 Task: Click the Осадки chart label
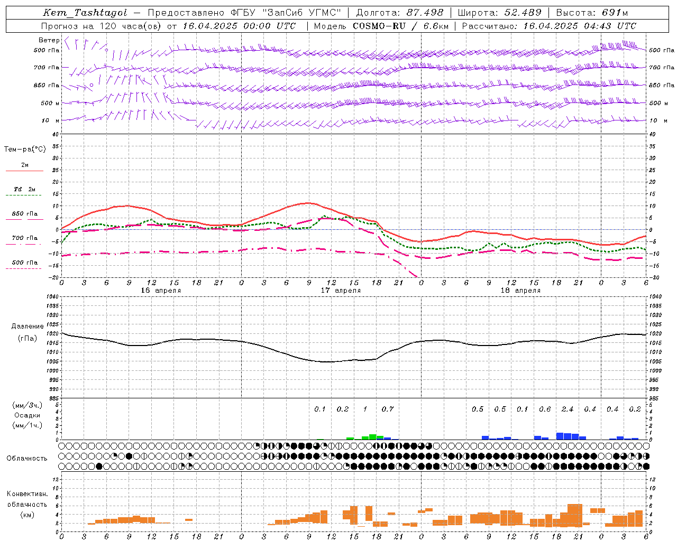pyautogui.click(x=27, y=415)
